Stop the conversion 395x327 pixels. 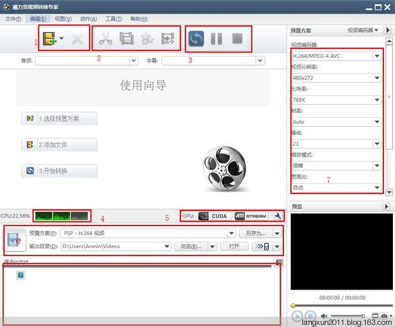pyautogui.click(x=237, y=39)
